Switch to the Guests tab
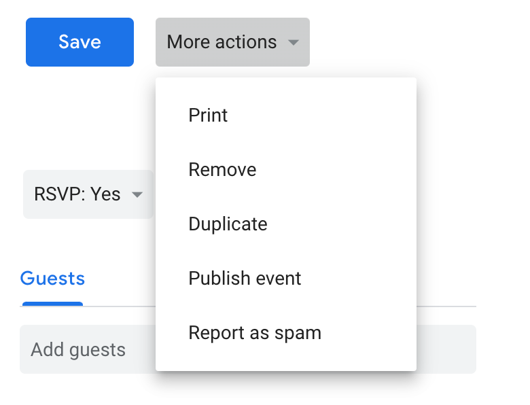 52,279
